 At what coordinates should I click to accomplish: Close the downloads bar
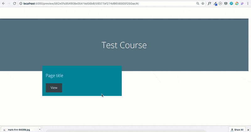tap(248, 130)
